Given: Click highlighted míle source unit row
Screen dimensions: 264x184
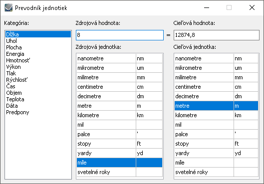Looking at the screenshot, I should [x=120, y=163].
